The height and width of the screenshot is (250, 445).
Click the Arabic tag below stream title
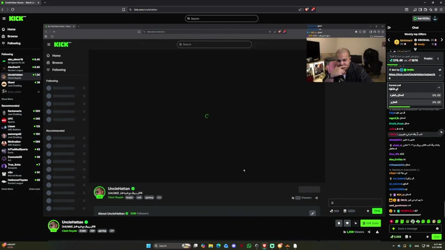[x=83, y=231]
